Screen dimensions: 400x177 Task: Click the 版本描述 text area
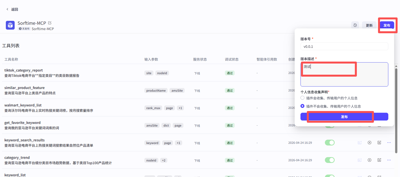pyautogui.click(x=344, y=74)
